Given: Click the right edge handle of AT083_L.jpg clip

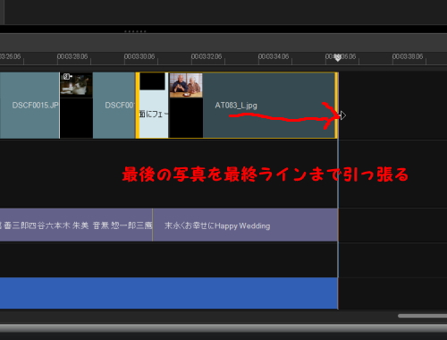Looking at the screenshot, I should click(337, 106).
